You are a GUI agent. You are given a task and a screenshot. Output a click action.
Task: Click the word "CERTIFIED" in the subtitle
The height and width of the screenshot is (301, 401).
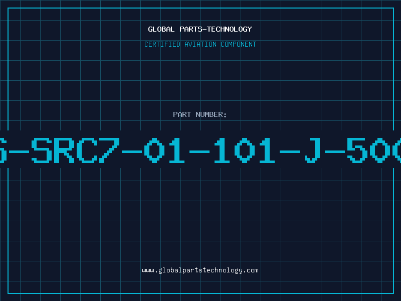pyautogui.click(x=162, y=44)
